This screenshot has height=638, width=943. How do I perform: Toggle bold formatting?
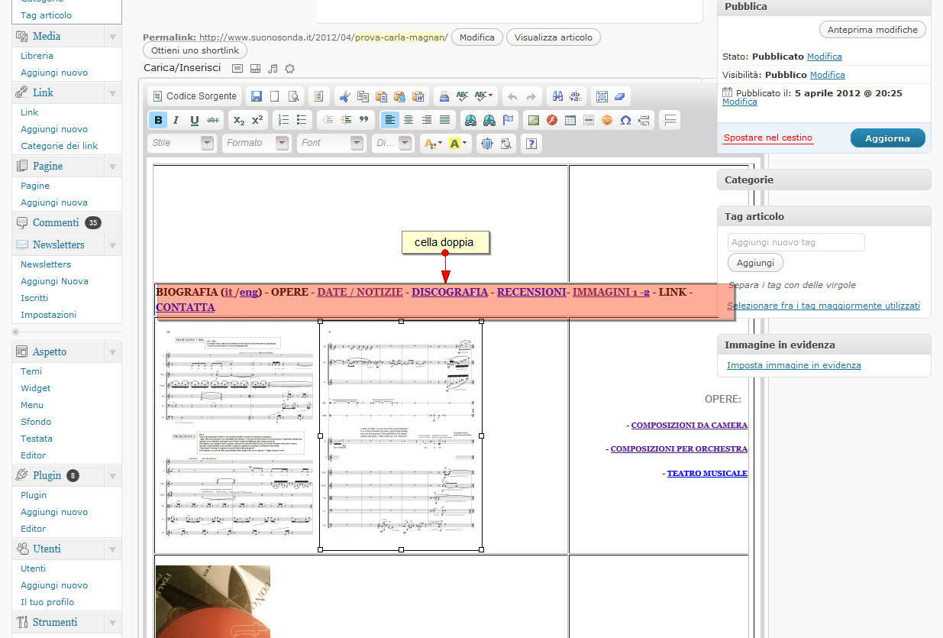[x=158, y=120]
